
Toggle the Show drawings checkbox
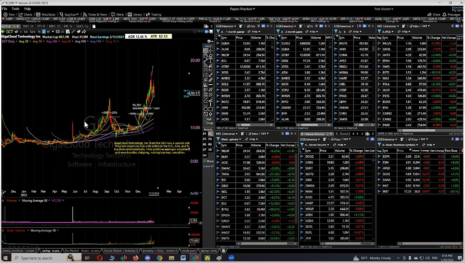tap(205, 161)
